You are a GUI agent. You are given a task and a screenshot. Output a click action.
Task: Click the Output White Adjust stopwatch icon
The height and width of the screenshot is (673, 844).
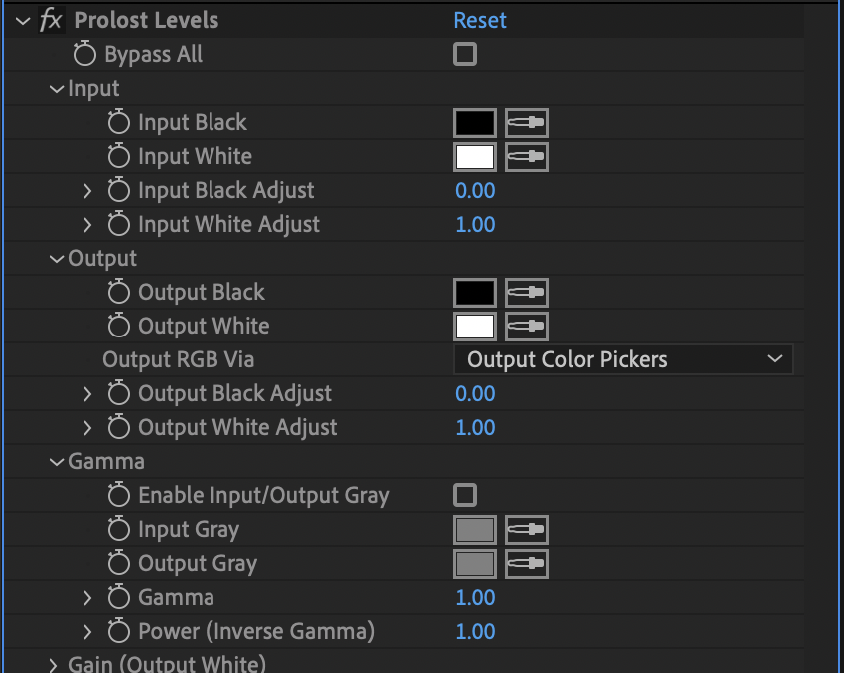tap(119, 427)
